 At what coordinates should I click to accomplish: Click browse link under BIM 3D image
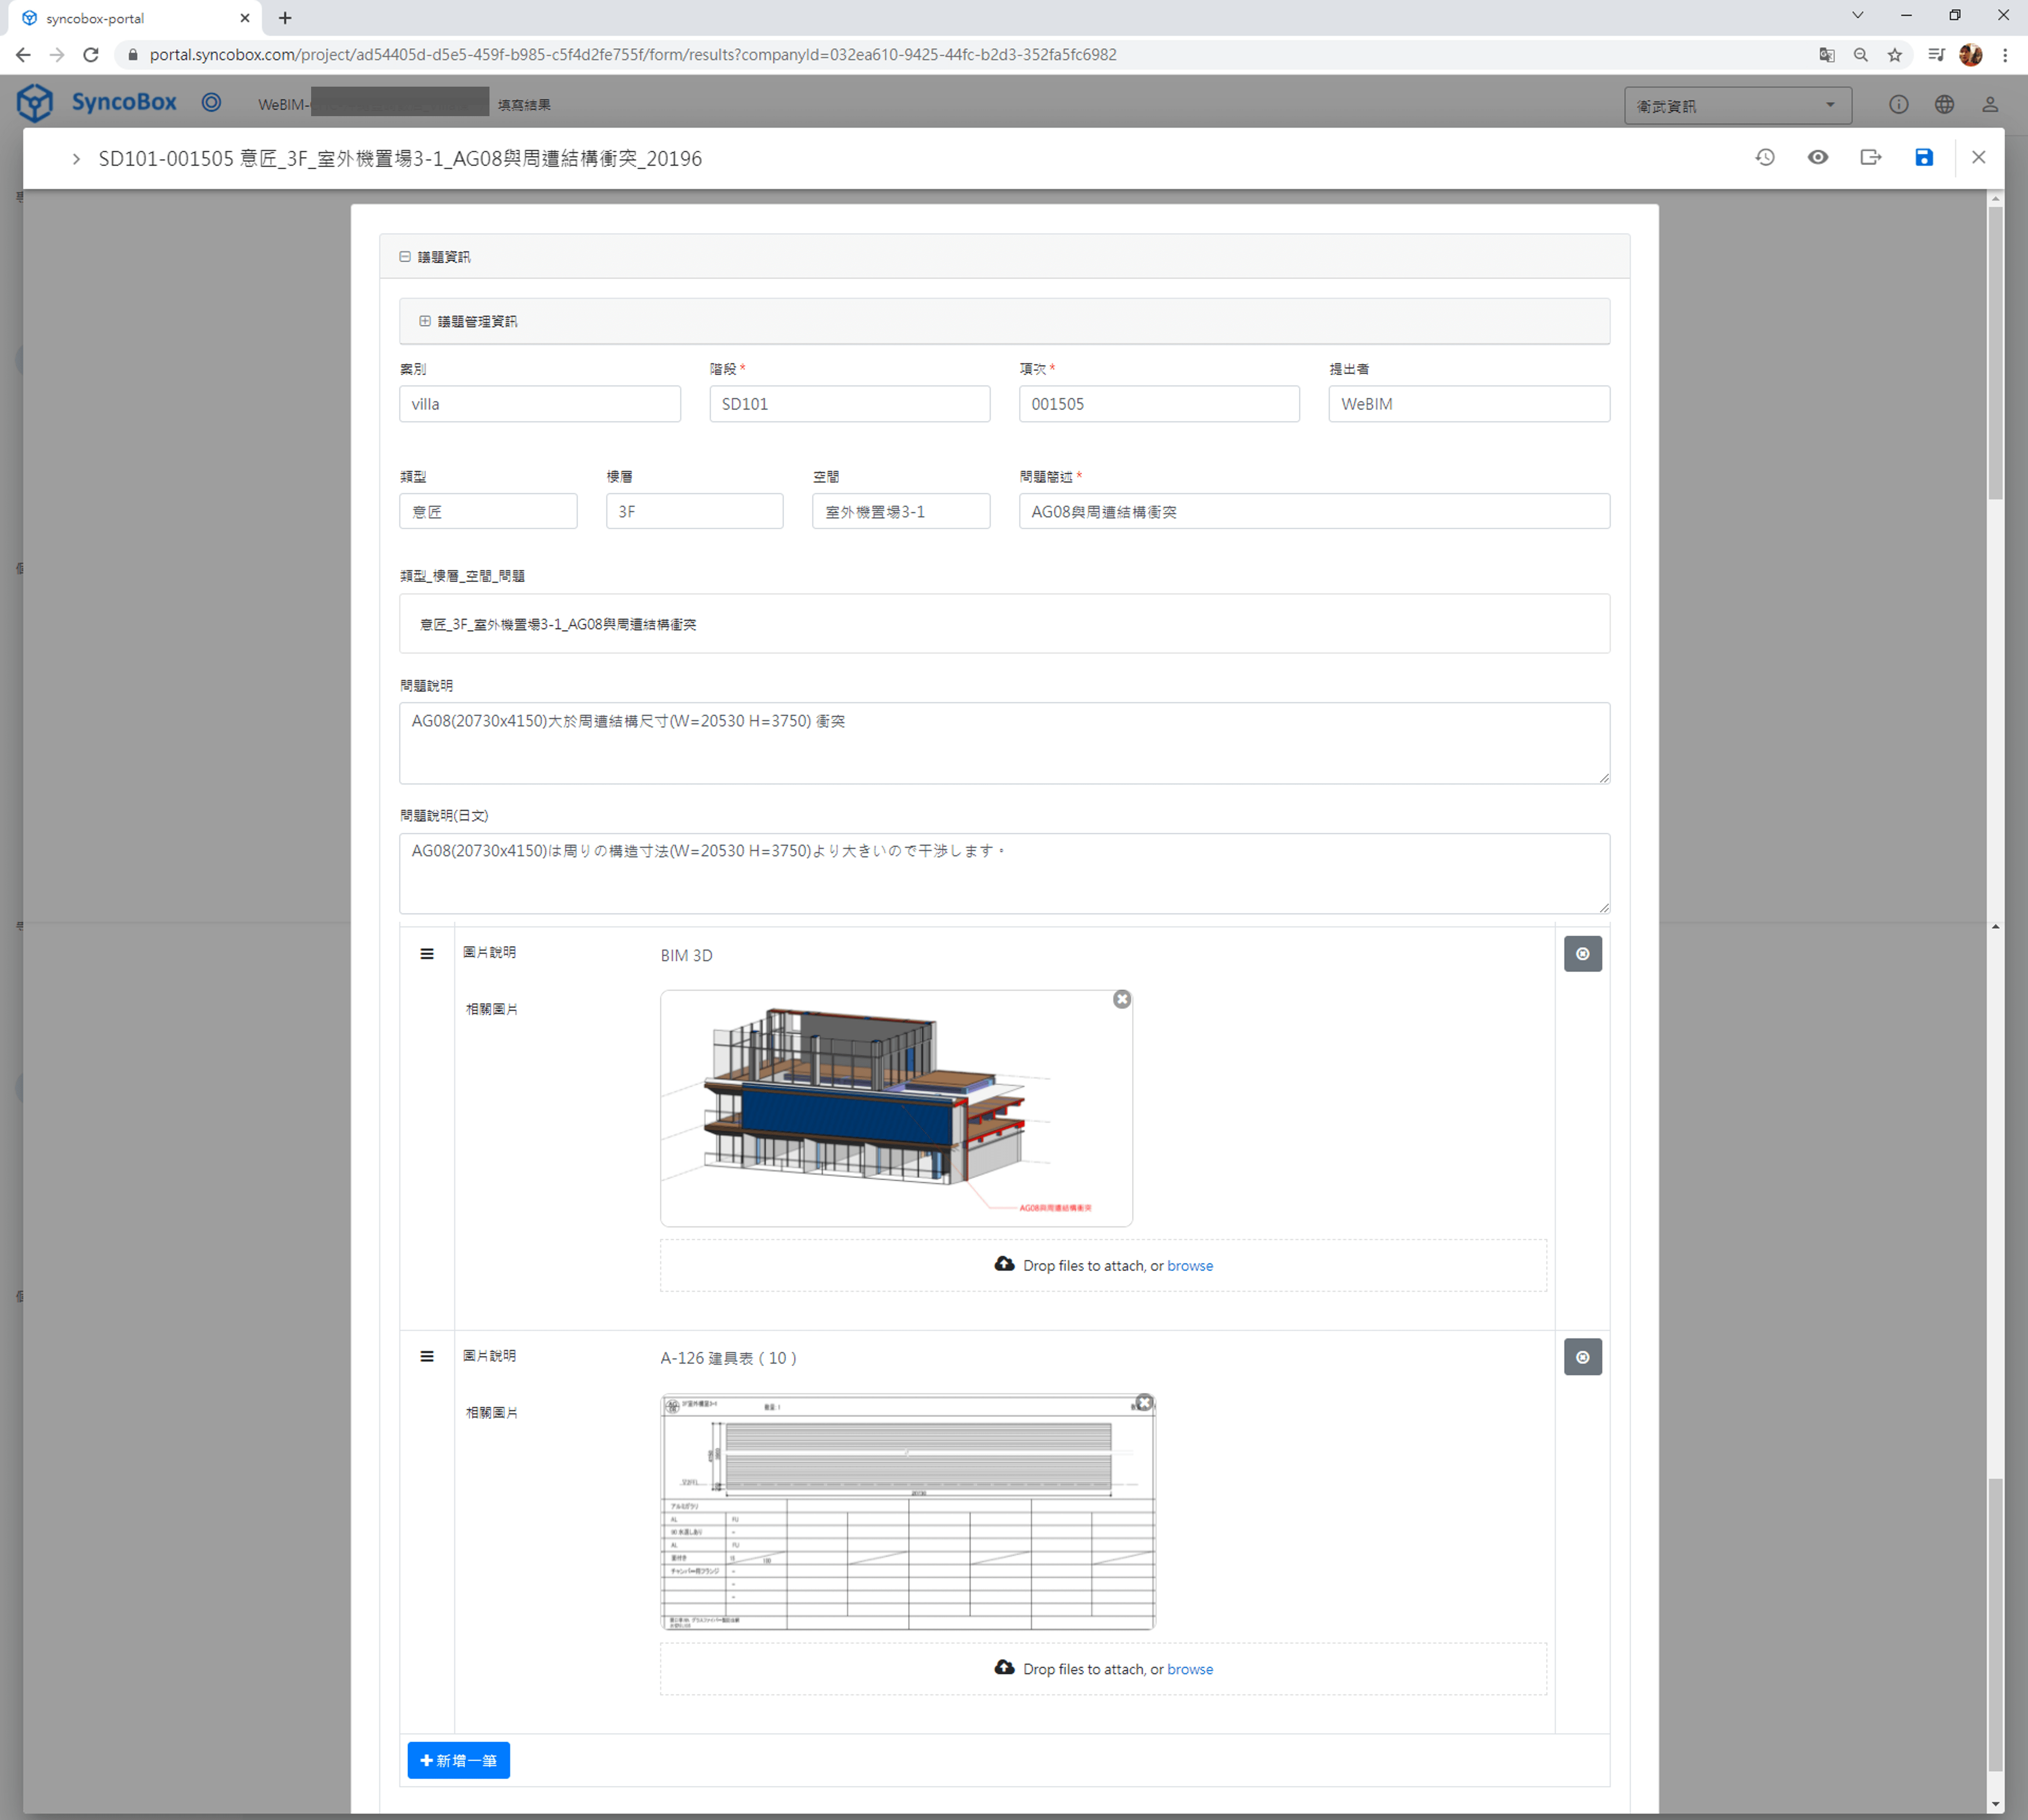[x=1189, y=1266]
